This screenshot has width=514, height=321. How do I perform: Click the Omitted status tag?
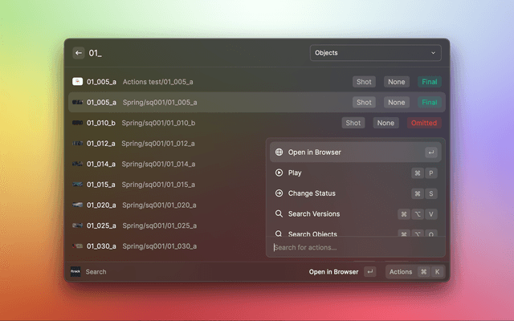pyautogui.click(x=424, y=123)
